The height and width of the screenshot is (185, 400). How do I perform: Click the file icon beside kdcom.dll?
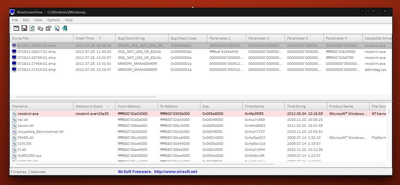pyautogui.click(x=14, y=126)
